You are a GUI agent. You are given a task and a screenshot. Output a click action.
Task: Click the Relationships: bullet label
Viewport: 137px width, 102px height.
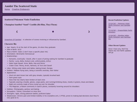(12, 56)
